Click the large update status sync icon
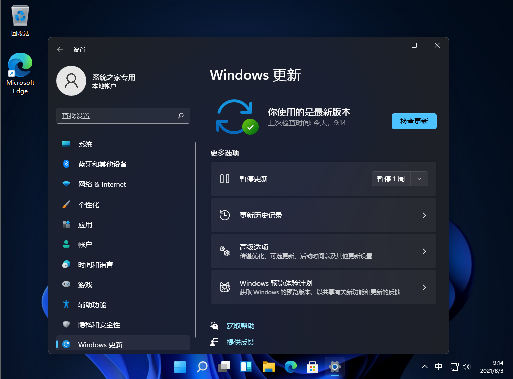This screenshot has width=513, height=379. [x=237, y=117]
